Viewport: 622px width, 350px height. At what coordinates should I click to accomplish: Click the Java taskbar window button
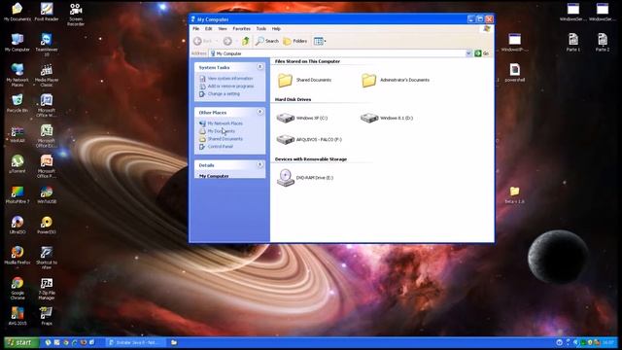point(135,342)
